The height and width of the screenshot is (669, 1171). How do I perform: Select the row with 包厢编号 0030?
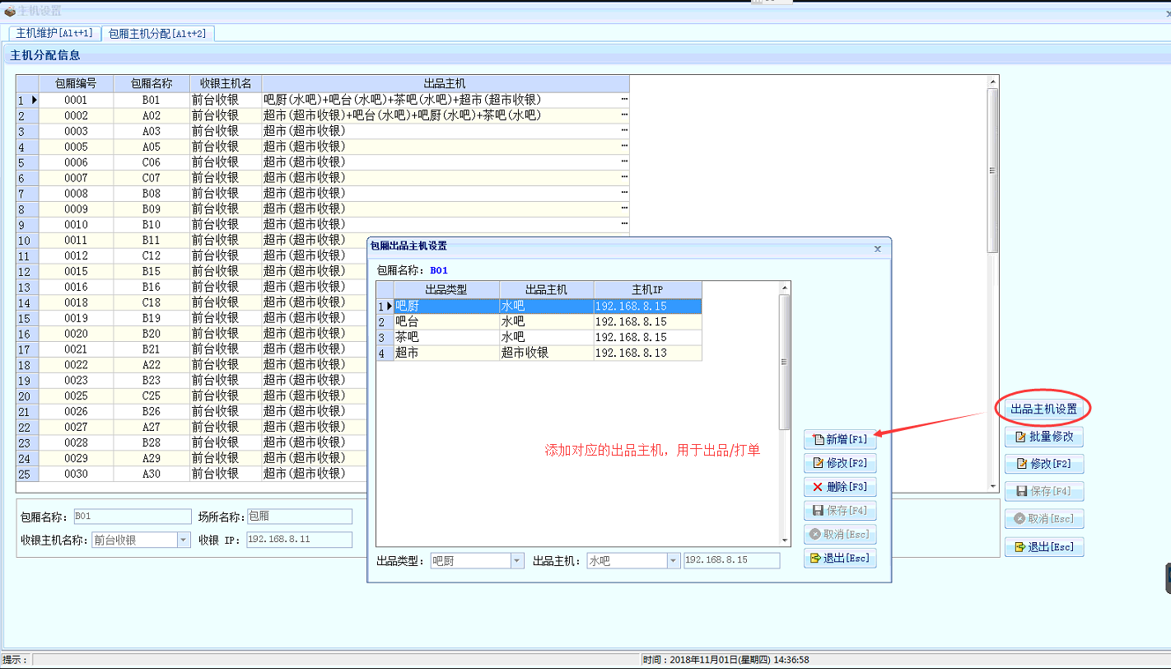[x=192, y=474]
